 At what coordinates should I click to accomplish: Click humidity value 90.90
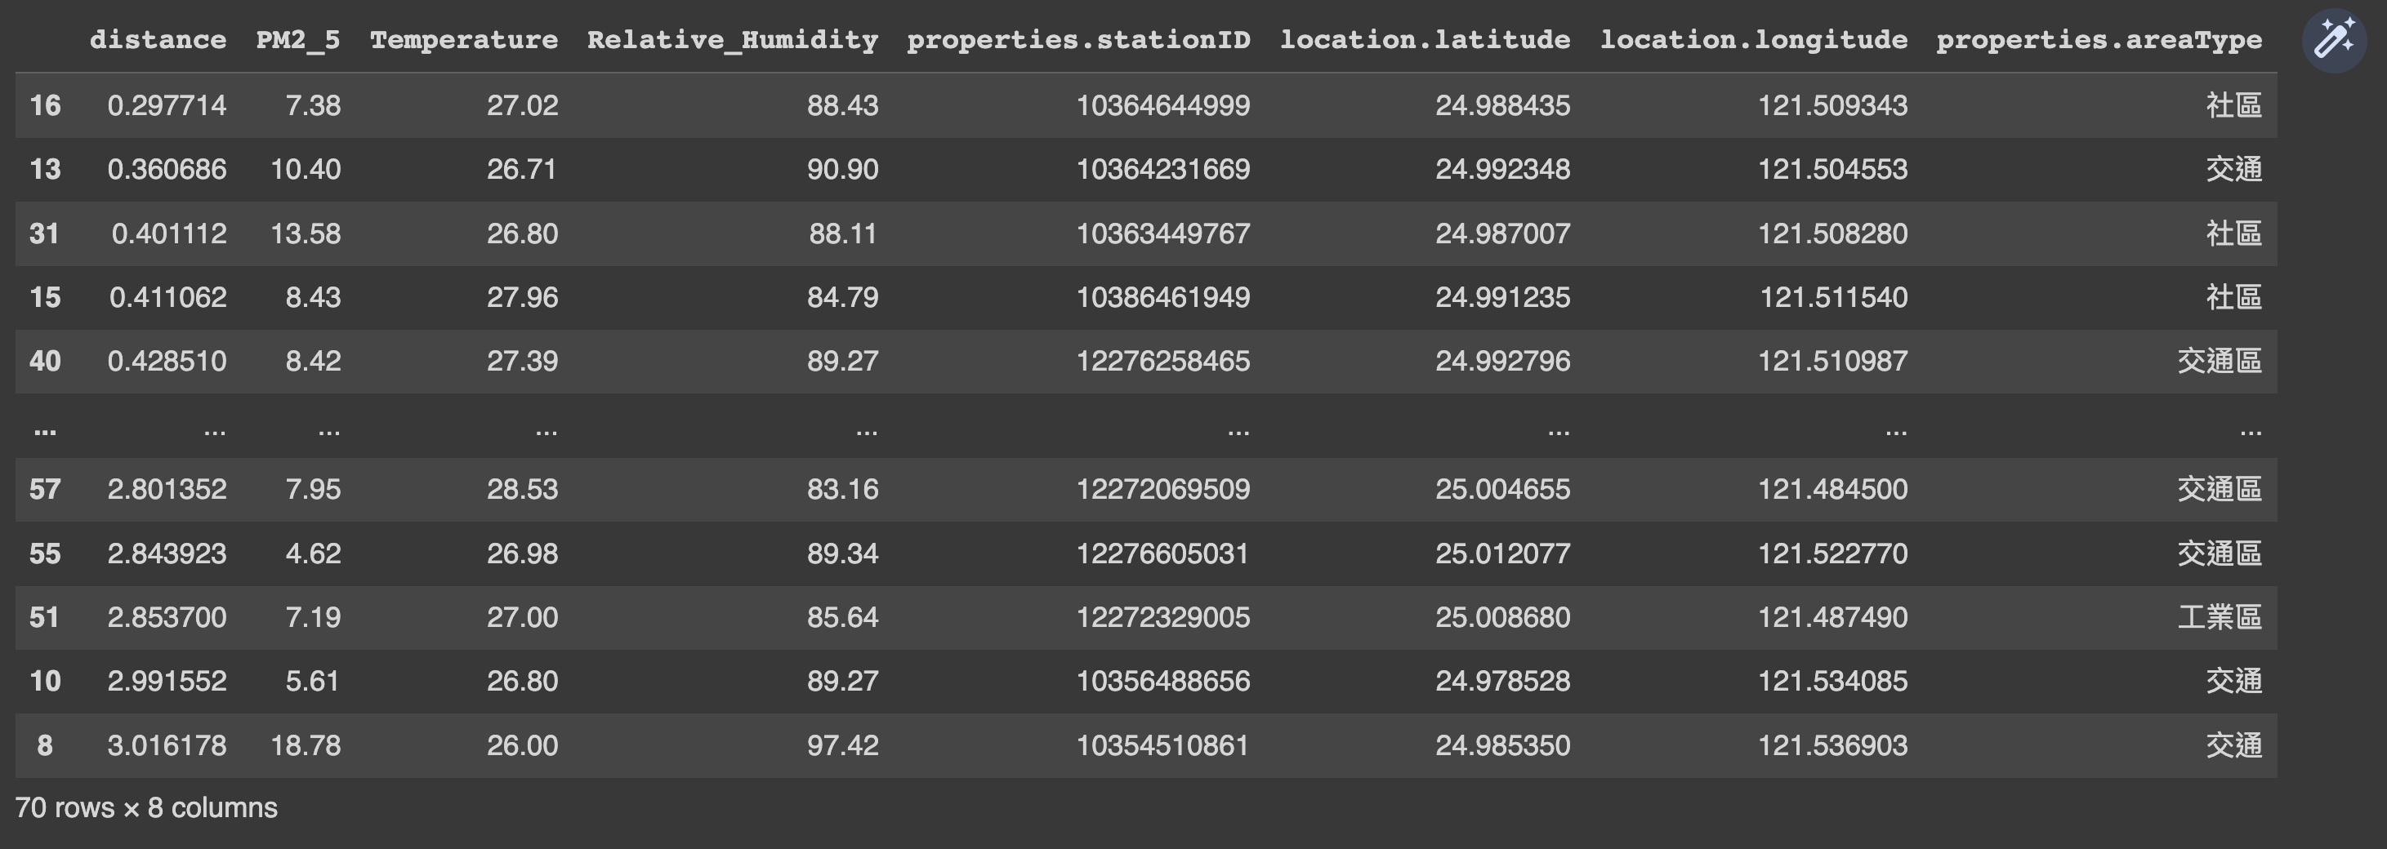842,170
